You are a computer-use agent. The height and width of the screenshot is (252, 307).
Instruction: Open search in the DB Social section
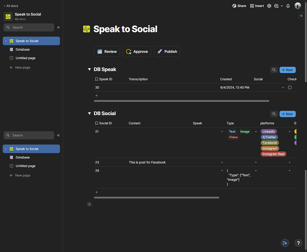pyautogui.click(x=274, y=114)
